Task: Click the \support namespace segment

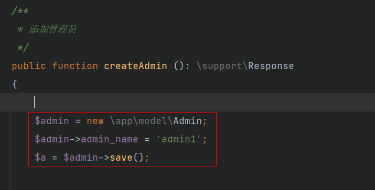Action: click(219, 66)
